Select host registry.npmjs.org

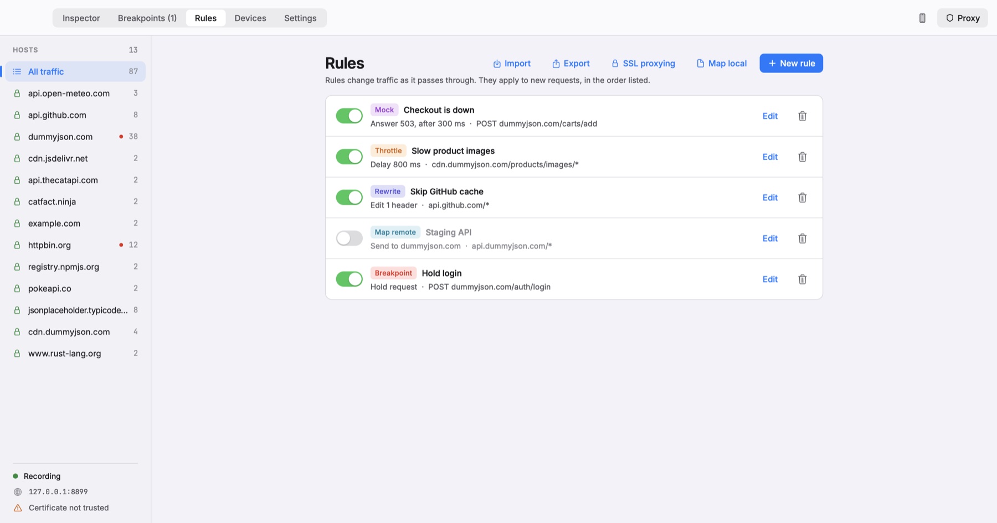click(x=75, y=267)
